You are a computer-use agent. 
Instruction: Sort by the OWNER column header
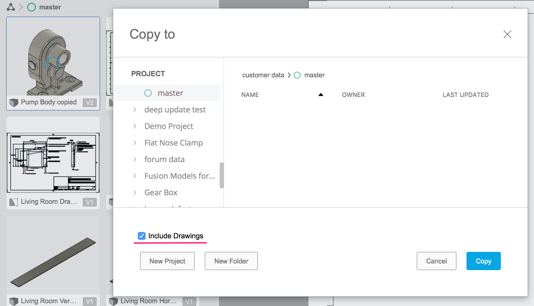click(353, 95)
